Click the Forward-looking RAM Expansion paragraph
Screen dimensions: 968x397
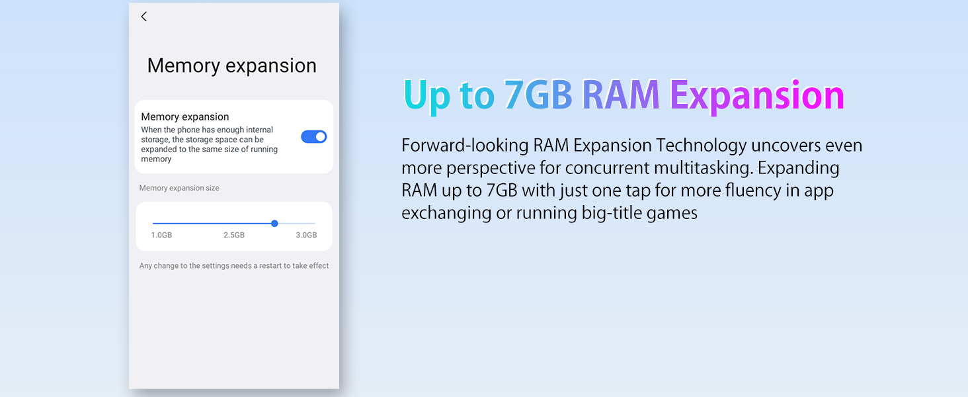[631, 179]
